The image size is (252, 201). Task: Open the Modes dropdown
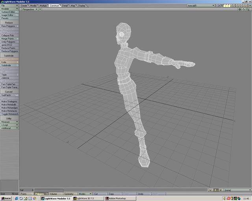click(x=85, y=194)
